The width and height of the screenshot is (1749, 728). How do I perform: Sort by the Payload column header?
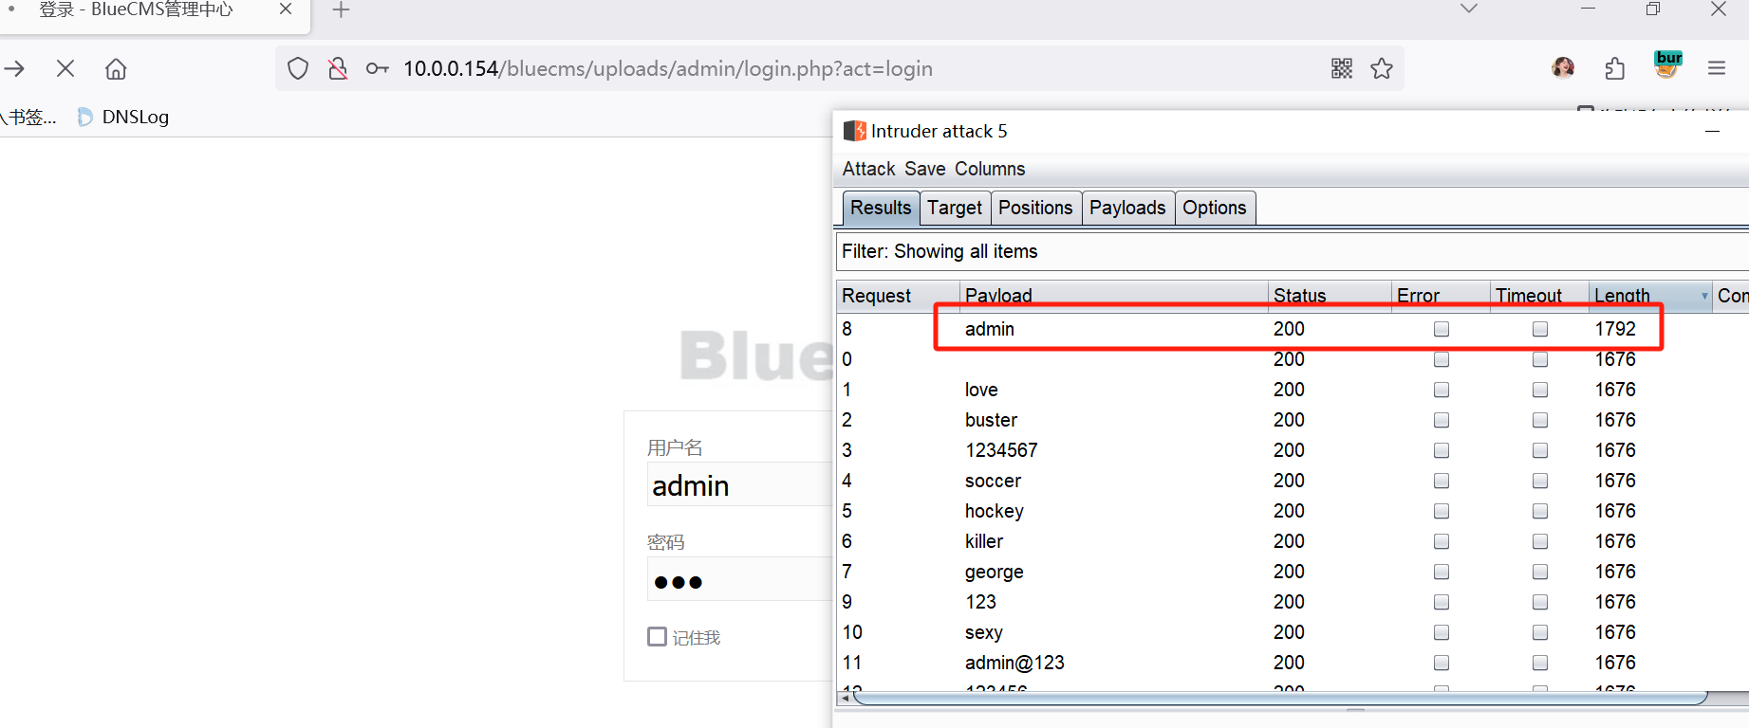1114,296
